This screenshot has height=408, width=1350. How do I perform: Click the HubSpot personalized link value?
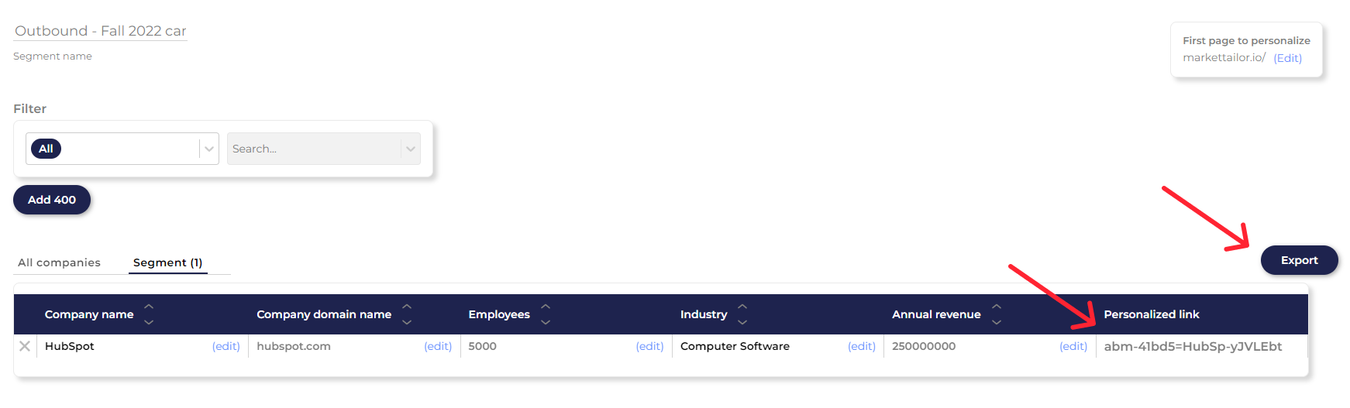coord(1193,346)
